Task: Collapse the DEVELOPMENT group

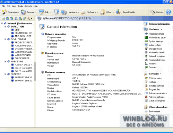Action: [5, 39]
